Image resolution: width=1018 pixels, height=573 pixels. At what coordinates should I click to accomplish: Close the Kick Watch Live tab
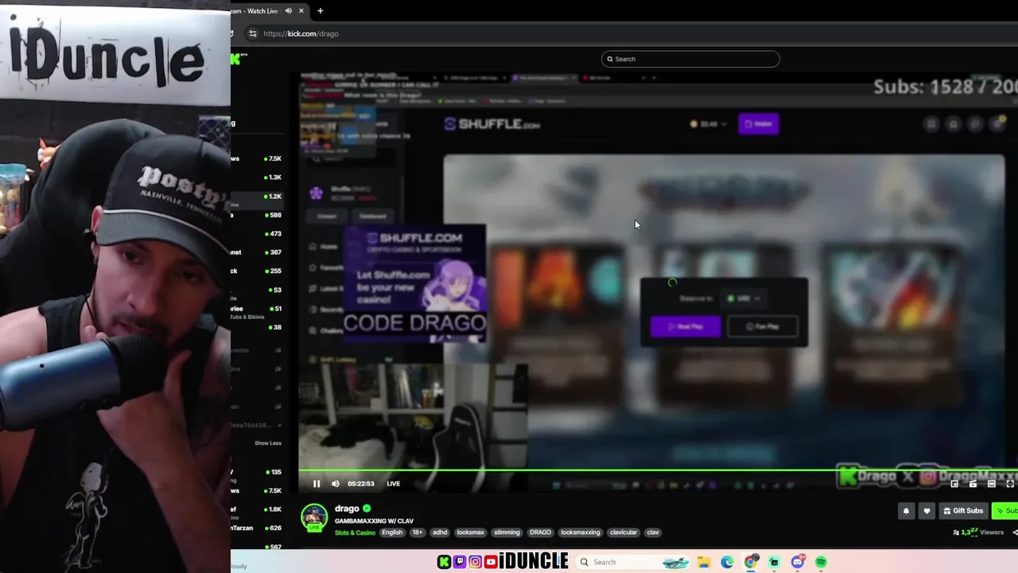[301, 11]
